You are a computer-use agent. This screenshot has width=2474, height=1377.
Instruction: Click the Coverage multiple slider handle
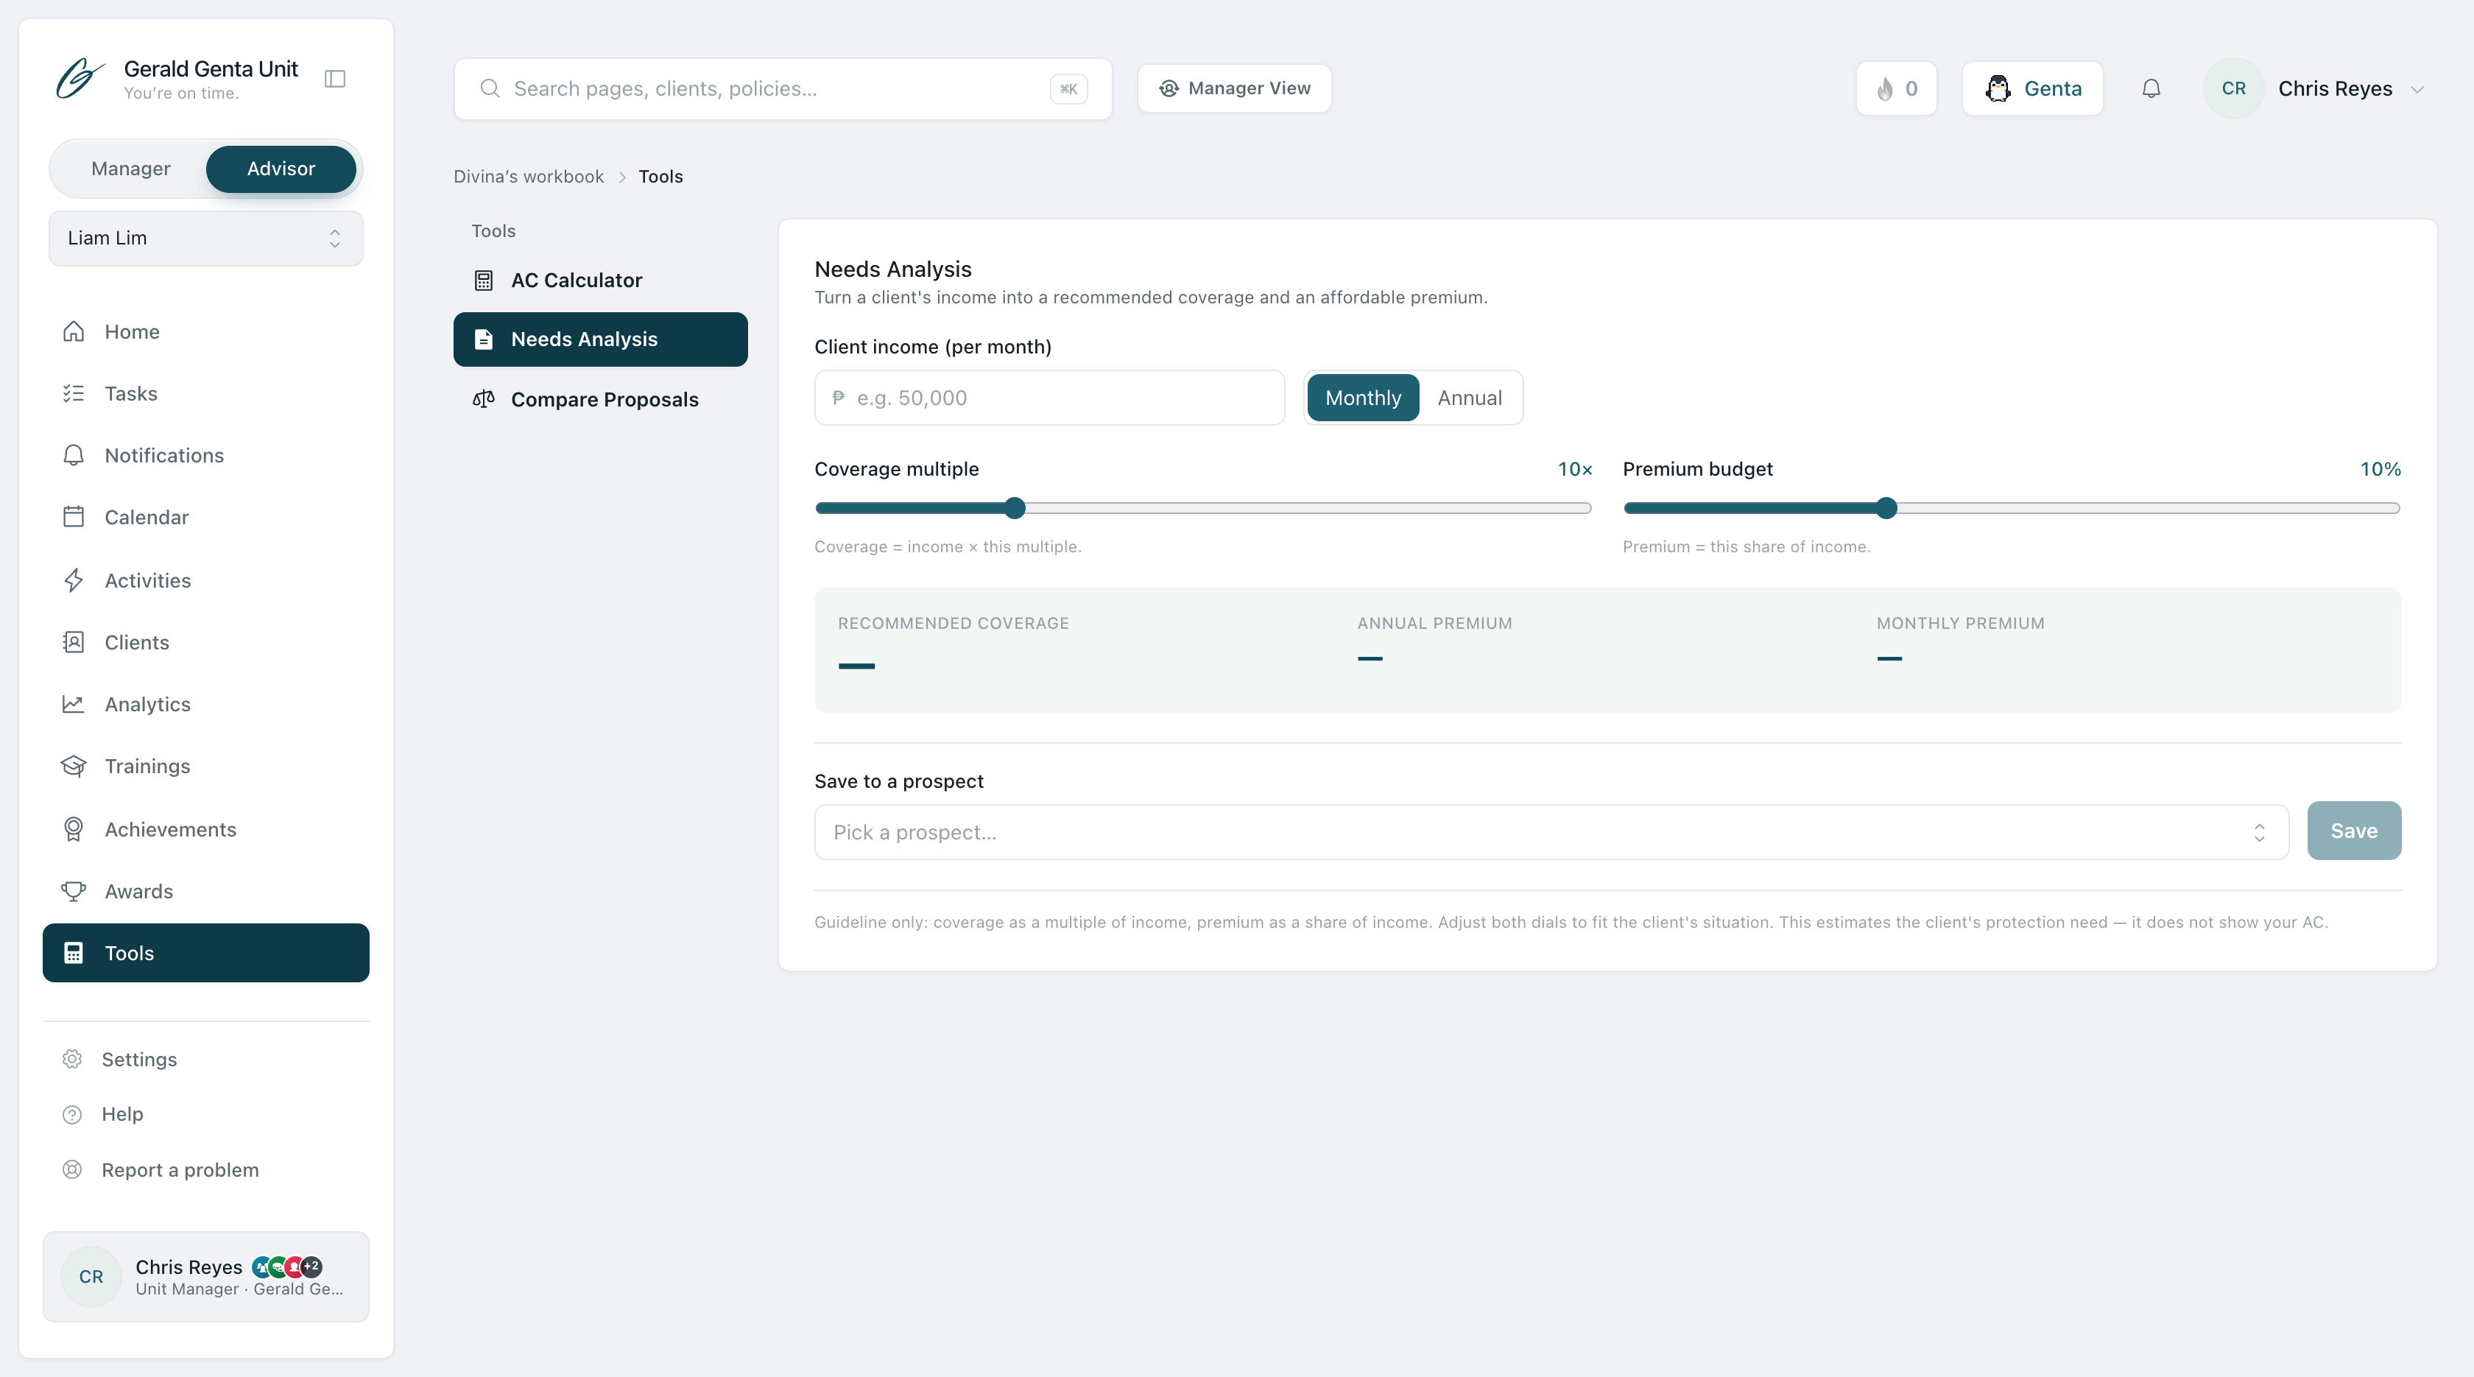[x=1015, y=508]
